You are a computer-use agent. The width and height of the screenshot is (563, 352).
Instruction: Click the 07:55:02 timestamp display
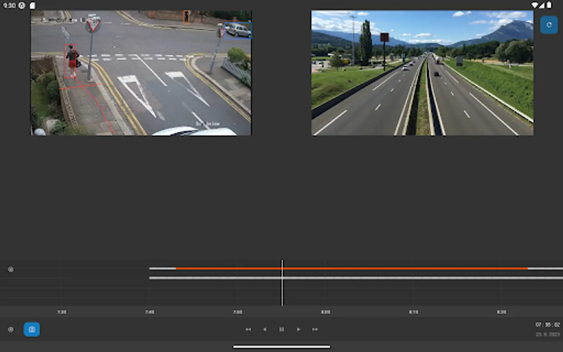[547, 324]
